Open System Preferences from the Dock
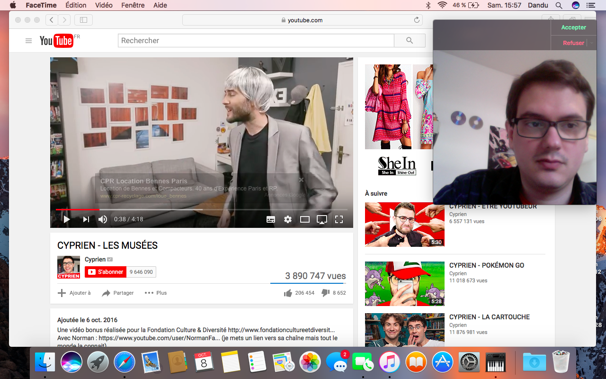 pos(469,362)
